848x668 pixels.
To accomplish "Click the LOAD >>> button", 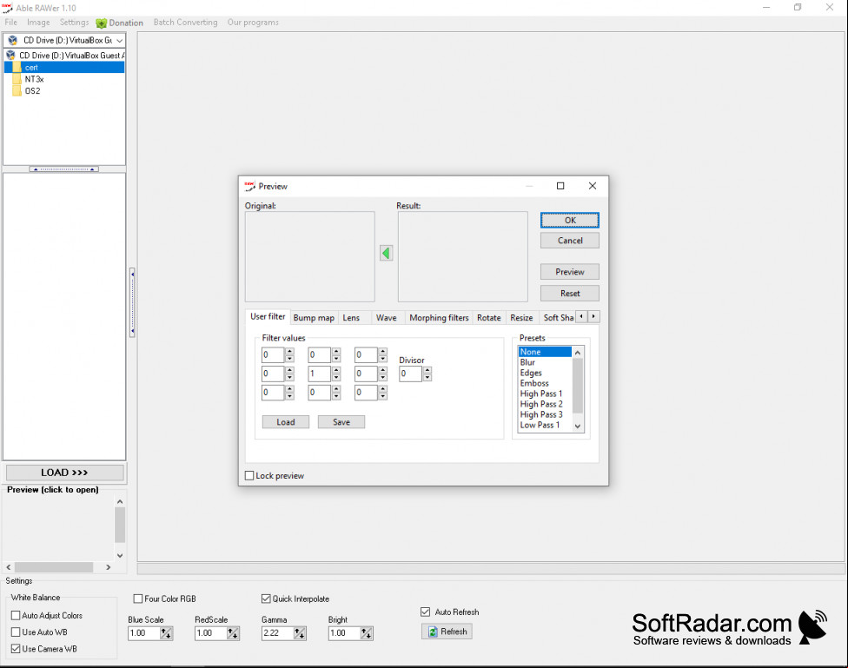I will pos(64,473).
